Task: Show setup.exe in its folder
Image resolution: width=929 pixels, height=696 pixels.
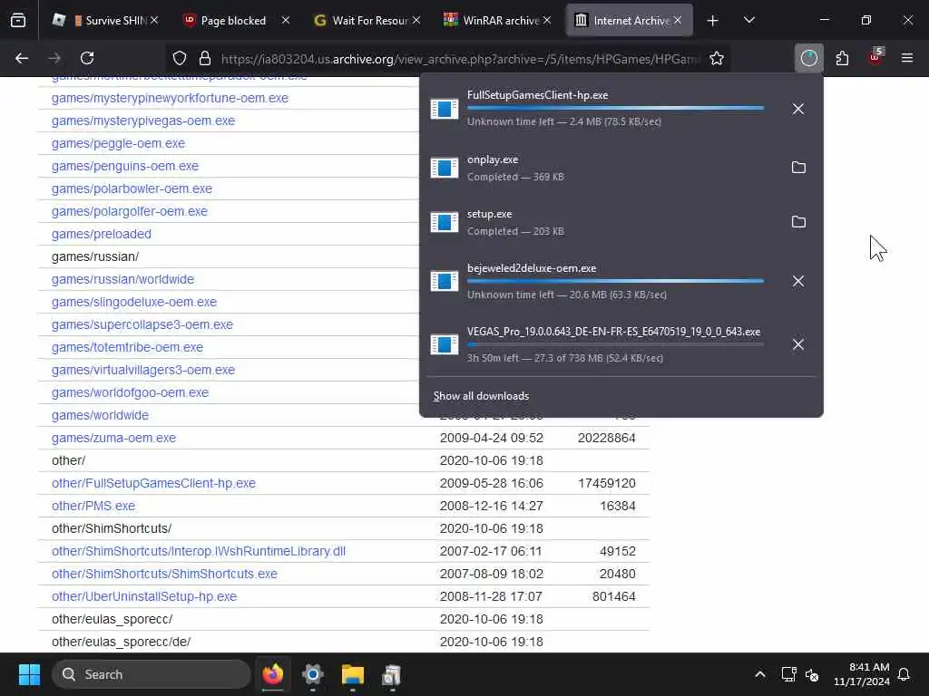Action: point(798,222)
